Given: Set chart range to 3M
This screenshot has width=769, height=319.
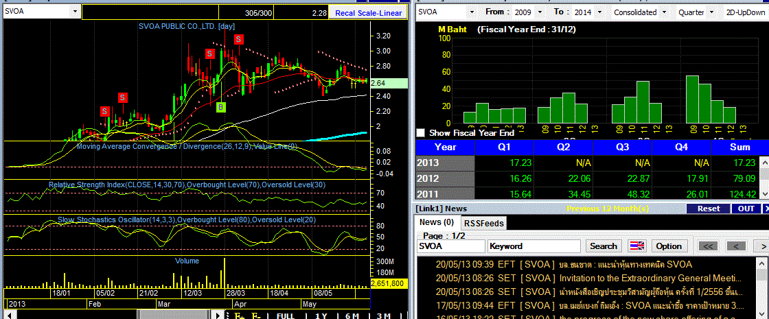Looking at the screenshot, I should 384,316.
